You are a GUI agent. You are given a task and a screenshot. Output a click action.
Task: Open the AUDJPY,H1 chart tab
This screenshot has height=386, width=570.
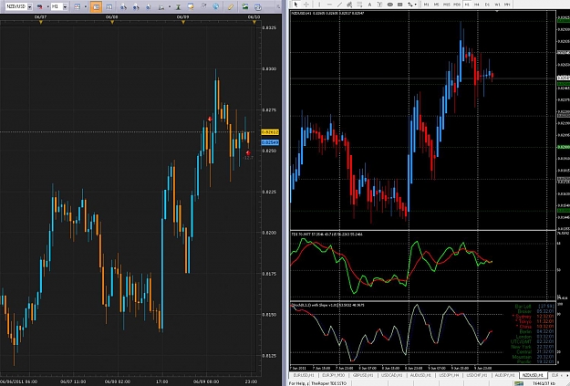[505, 375]
